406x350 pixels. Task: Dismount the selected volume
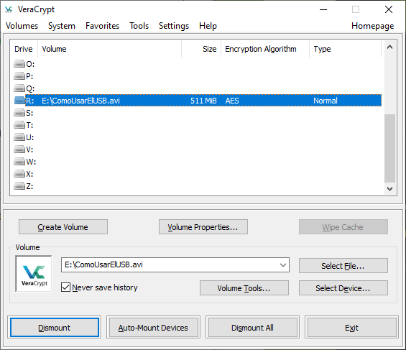point(55,328)
